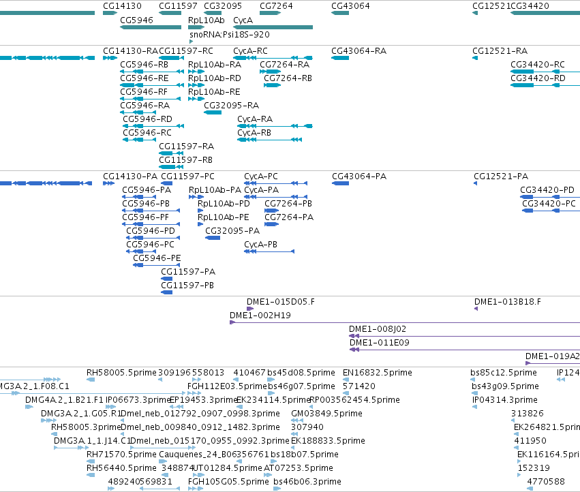Click the CG5946 gene bar

151,27
